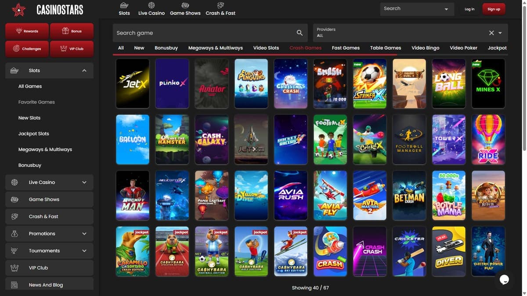Open the Plinko X game thumbnail
The image size is (527, 296).
click(172, 83)
